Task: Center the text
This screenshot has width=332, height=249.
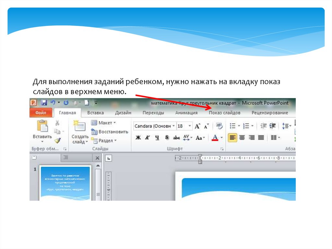Action: pyautogui.click(x=242, y=138)
